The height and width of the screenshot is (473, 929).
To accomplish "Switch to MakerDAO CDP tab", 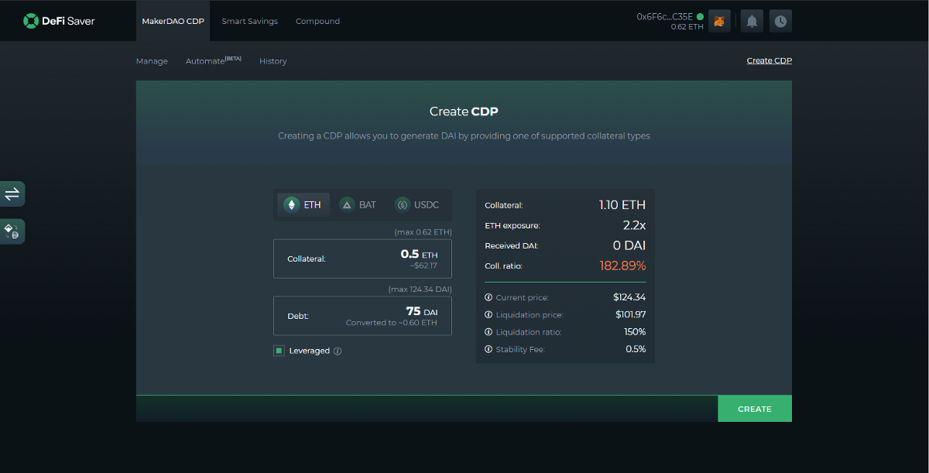I will click(x=173, y=21).
